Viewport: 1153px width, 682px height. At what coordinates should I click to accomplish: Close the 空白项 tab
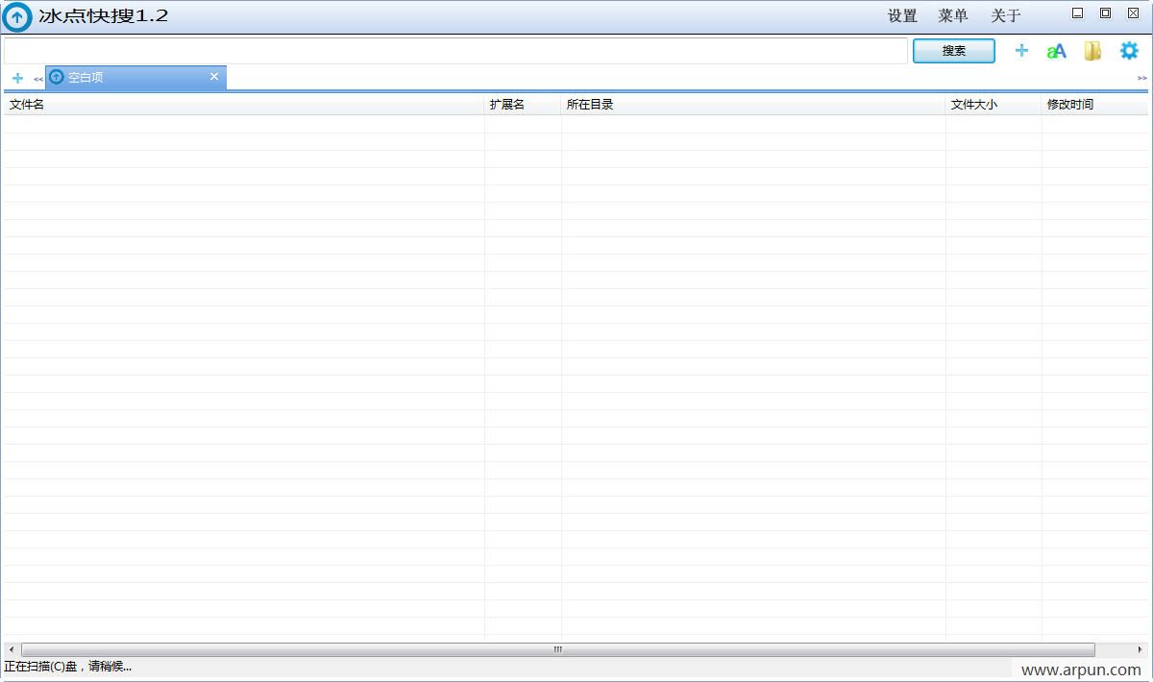tap(214, 76)
